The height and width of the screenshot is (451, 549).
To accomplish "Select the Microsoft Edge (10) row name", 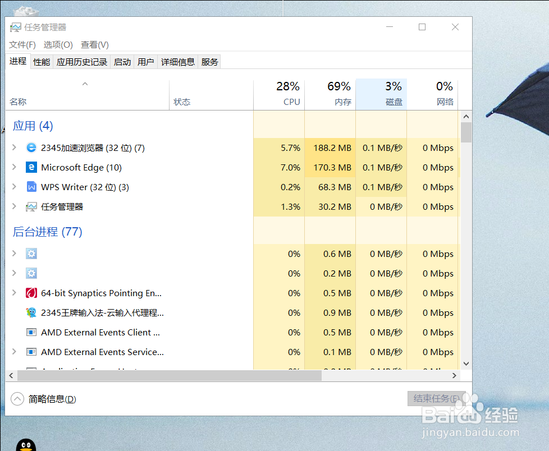I will point(81,168).
